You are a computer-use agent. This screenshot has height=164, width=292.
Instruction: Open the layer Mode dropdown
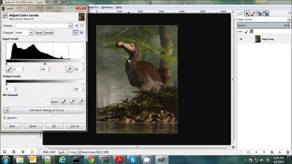[289, 19]
